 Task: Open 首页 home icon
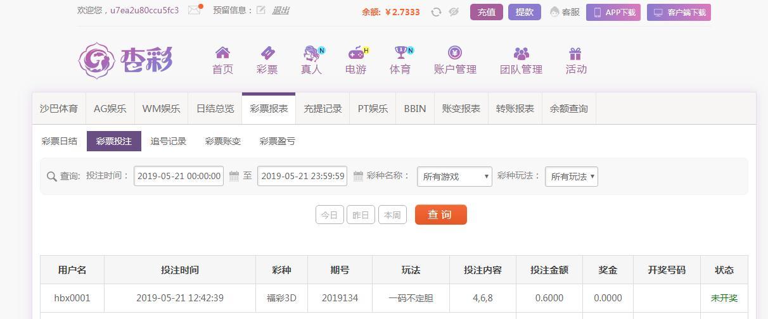point(222,53)
